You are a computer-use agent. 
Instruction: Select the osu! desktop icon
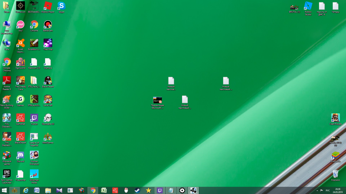pos(20,24)
